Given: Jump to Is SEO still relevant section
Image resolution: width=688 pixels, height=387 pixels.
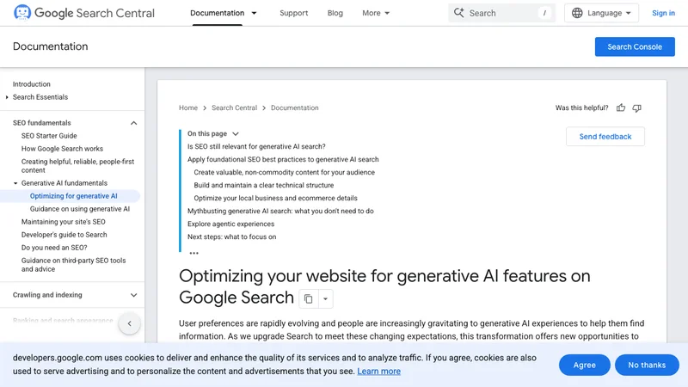Looking at the screenshot, I should (x=256, y=146).
